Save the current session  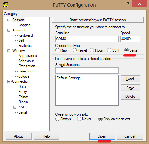click(130, 88)
